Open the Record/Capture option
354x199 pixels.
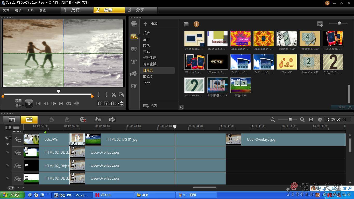[x=83, y=120]
